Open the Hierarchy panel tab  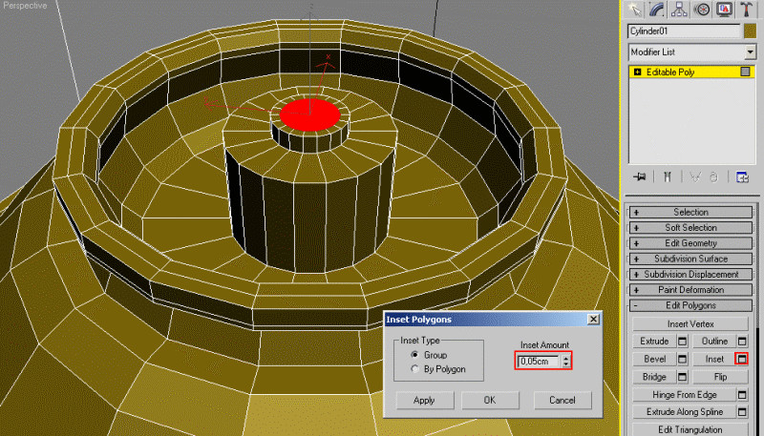tap(680, 10)
